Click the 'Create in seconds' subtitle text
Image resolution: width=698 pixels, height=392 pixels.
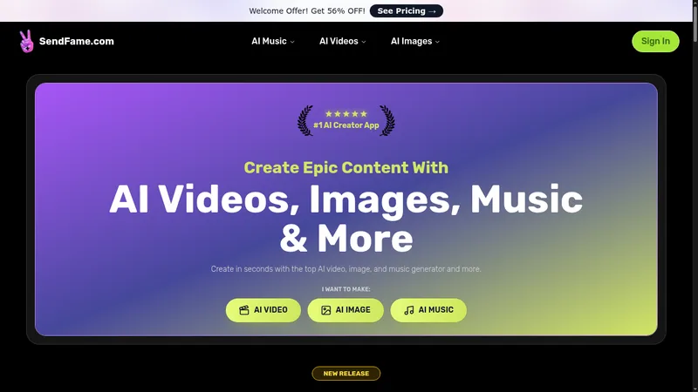(x=346, y=269)
